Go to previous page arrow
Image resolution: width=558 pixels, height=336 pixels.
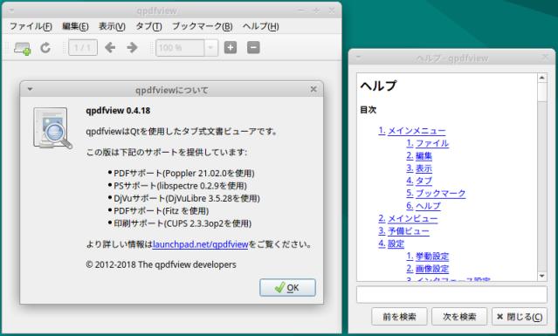[x=110, y=48]
